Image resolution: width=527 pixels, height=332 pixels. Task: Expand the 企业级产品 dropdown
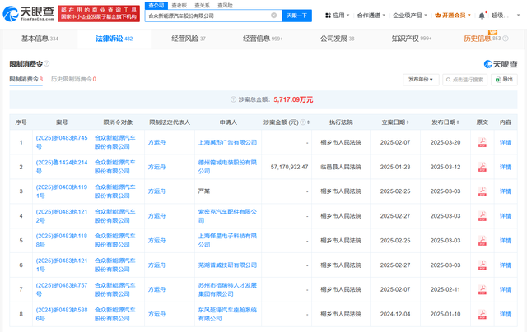[x=410, y=16]
